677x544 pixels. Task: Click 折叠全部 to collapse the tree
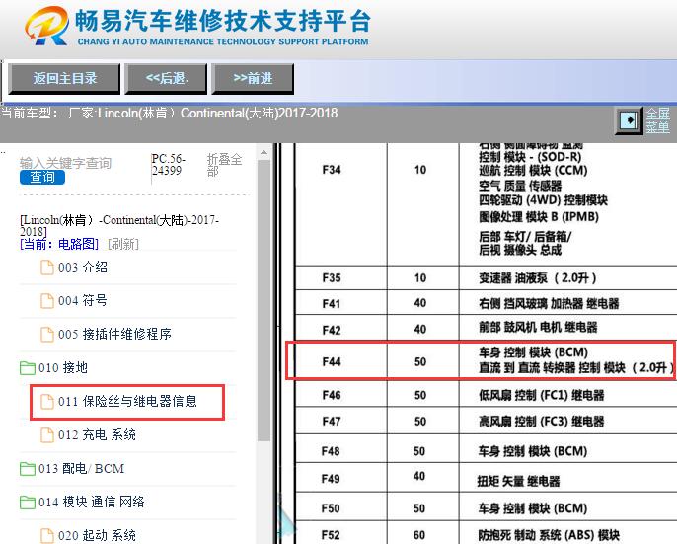(x=224, y=165)
